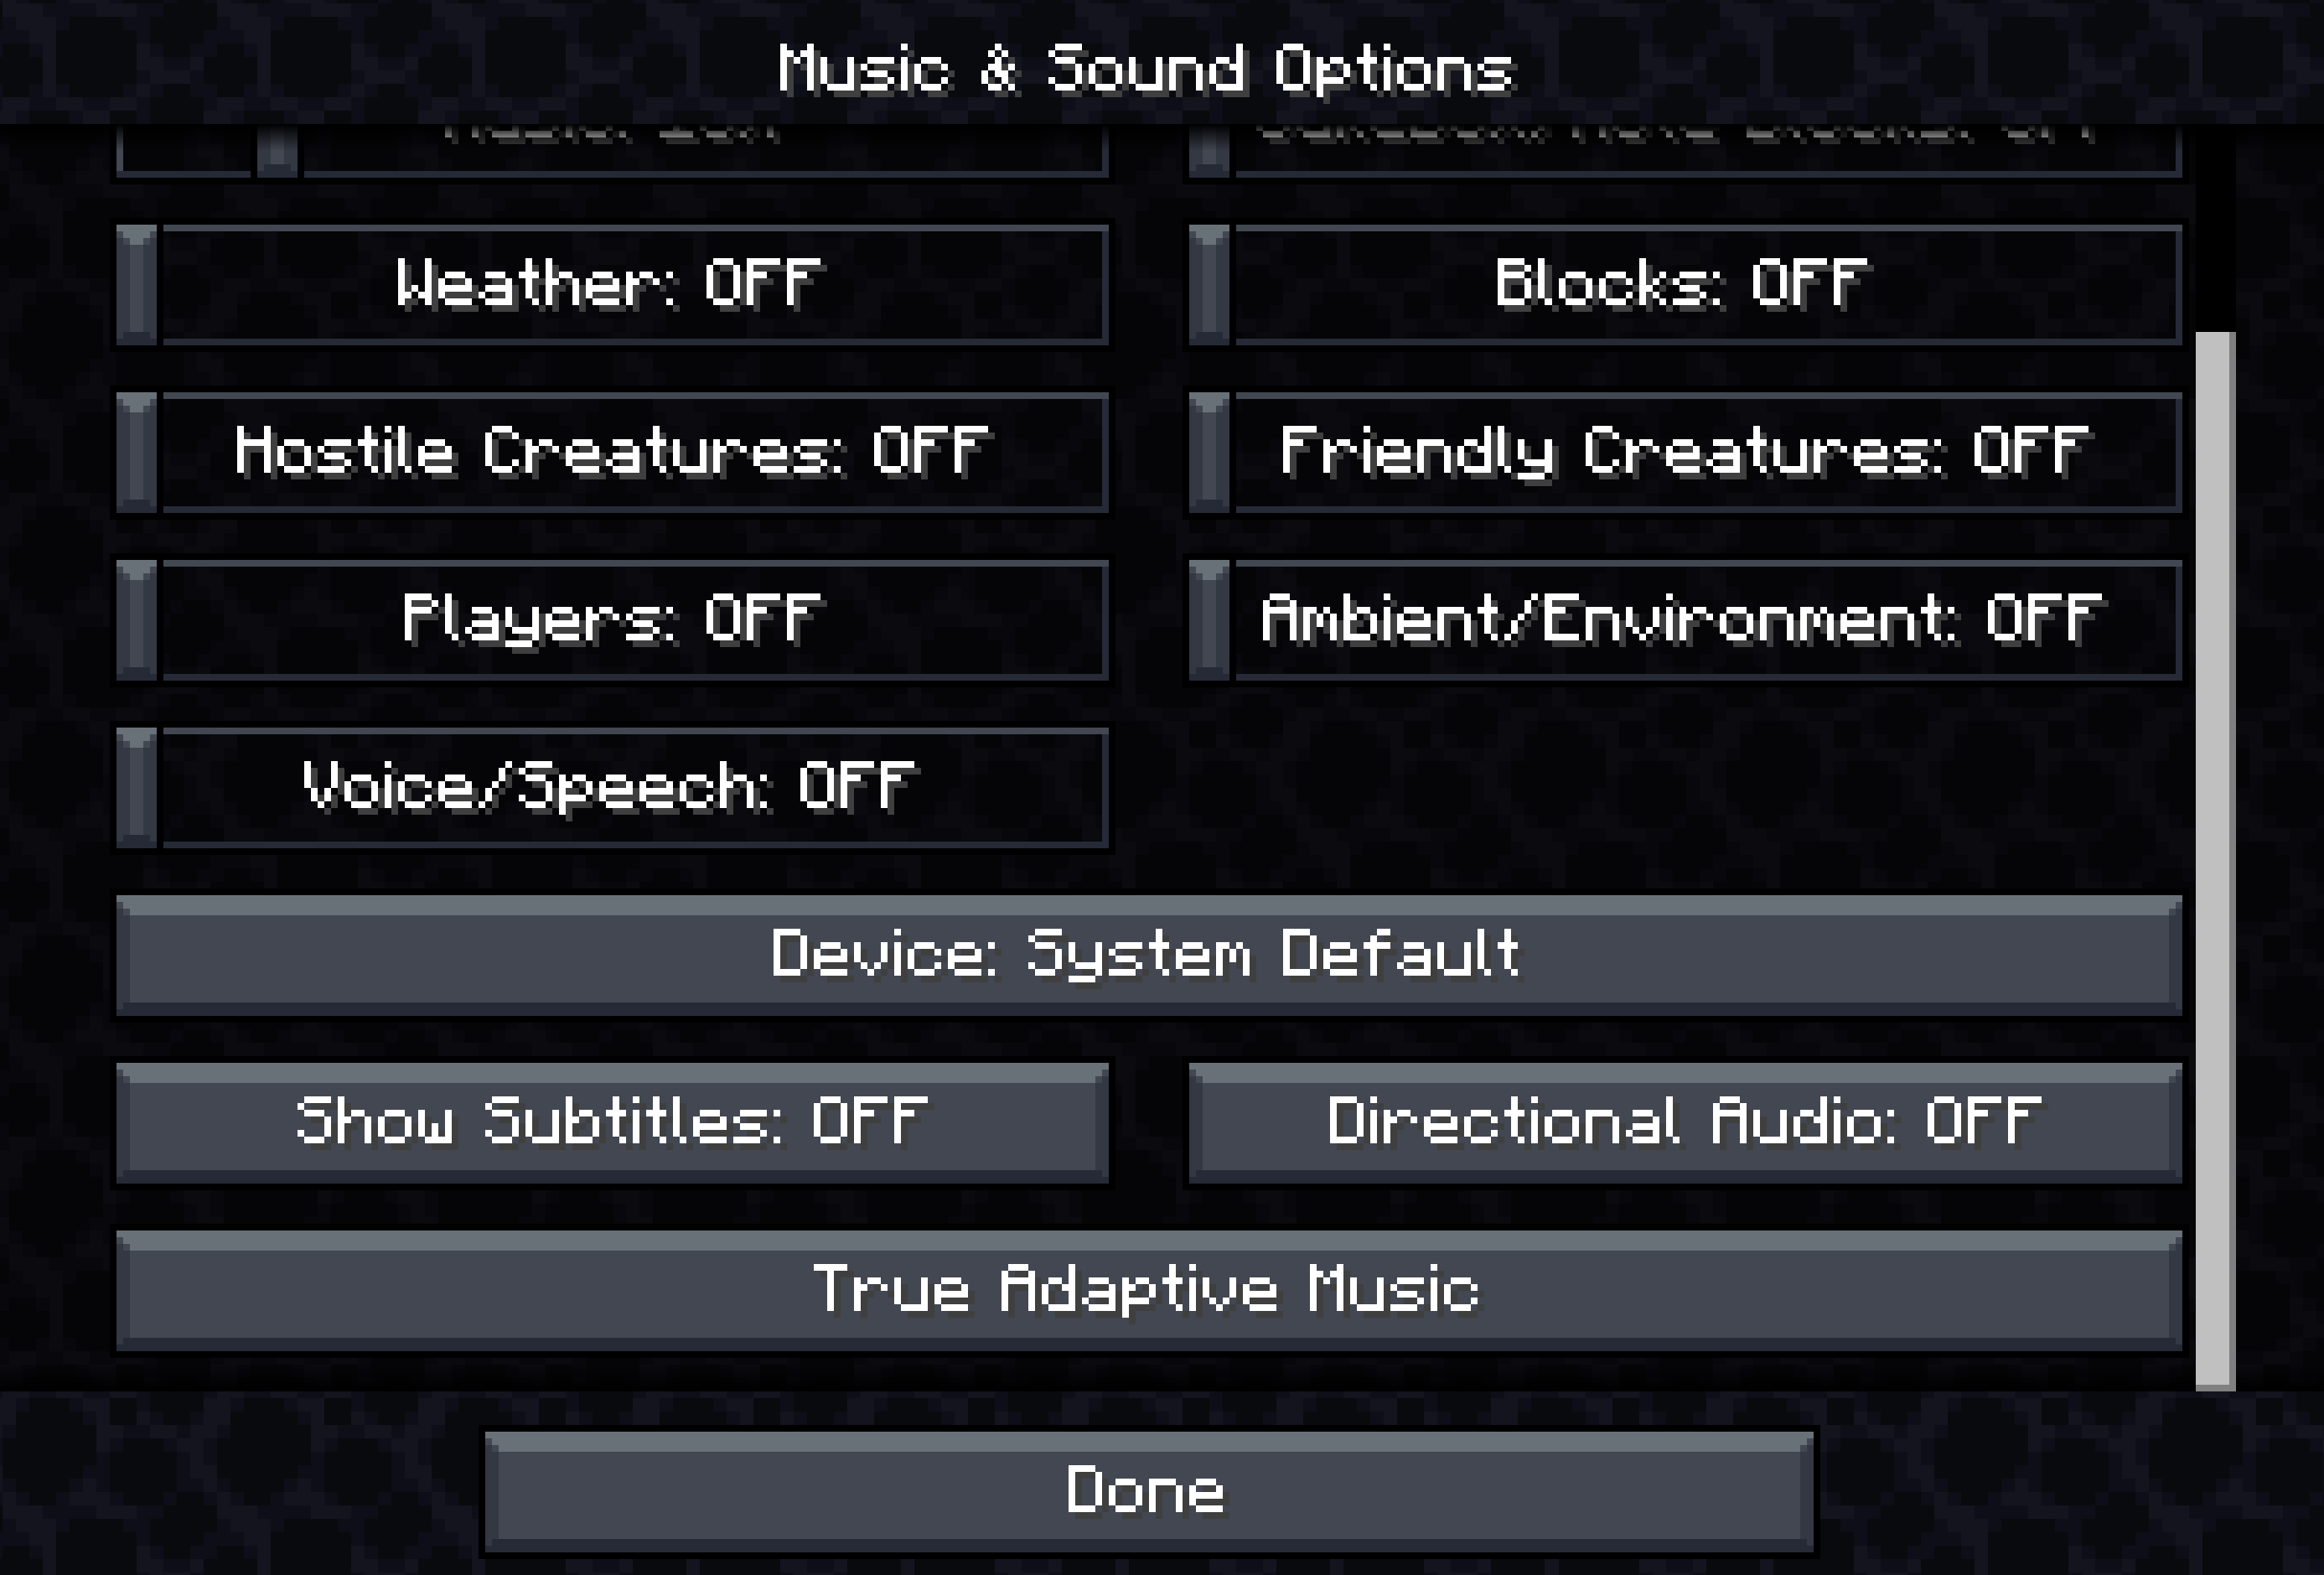
Task: Set the Blocks volume slider
Action: click(x=1685, y=285)
